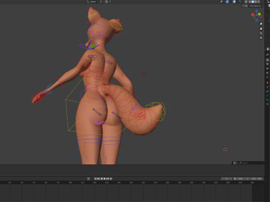Viewport: 270px width, 202px height.
Task: Open the Output properties tab
Action: (x=267, y=64)
